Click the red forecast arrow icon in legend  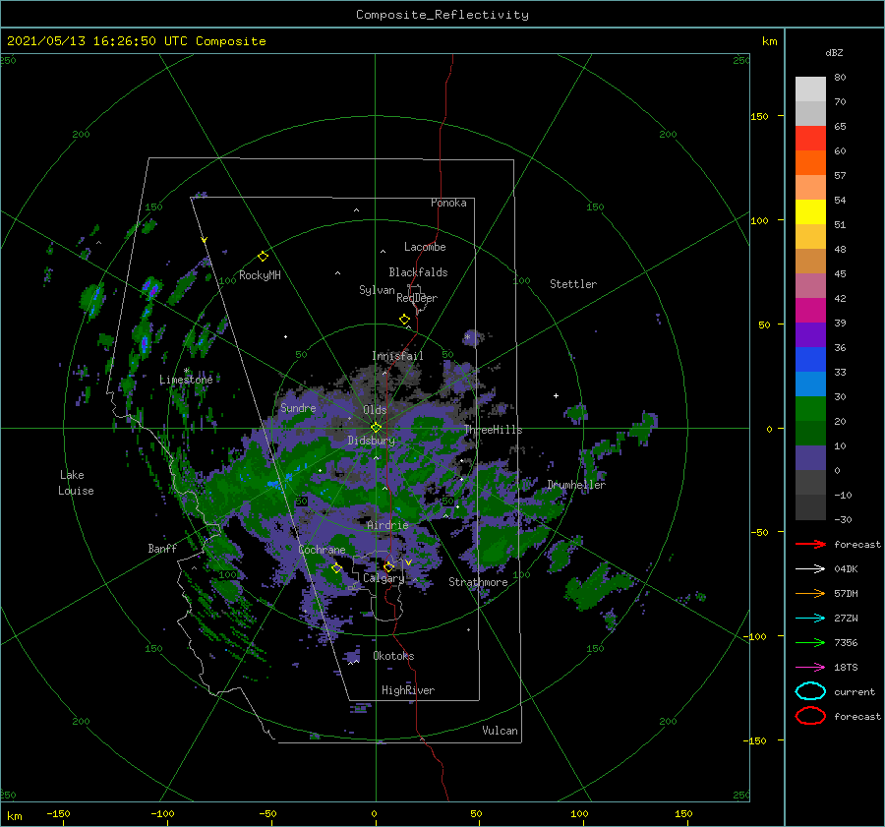[x=810, y=544]
